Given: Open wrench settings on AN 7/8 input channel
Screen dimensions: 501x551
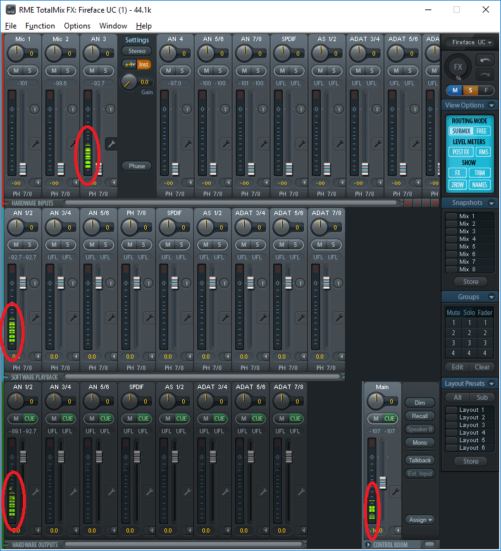Looking at the screenshot, I should [x=263, y=144].
